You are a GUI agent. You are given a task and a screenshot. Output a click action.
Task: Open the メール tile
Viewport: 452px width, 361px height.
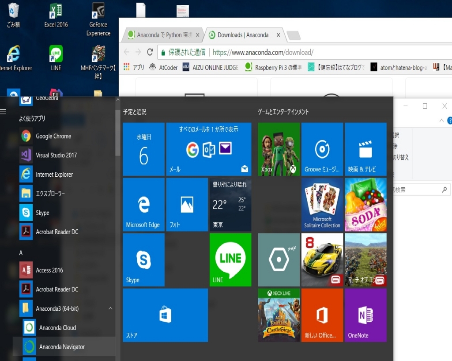click(209, 149)
